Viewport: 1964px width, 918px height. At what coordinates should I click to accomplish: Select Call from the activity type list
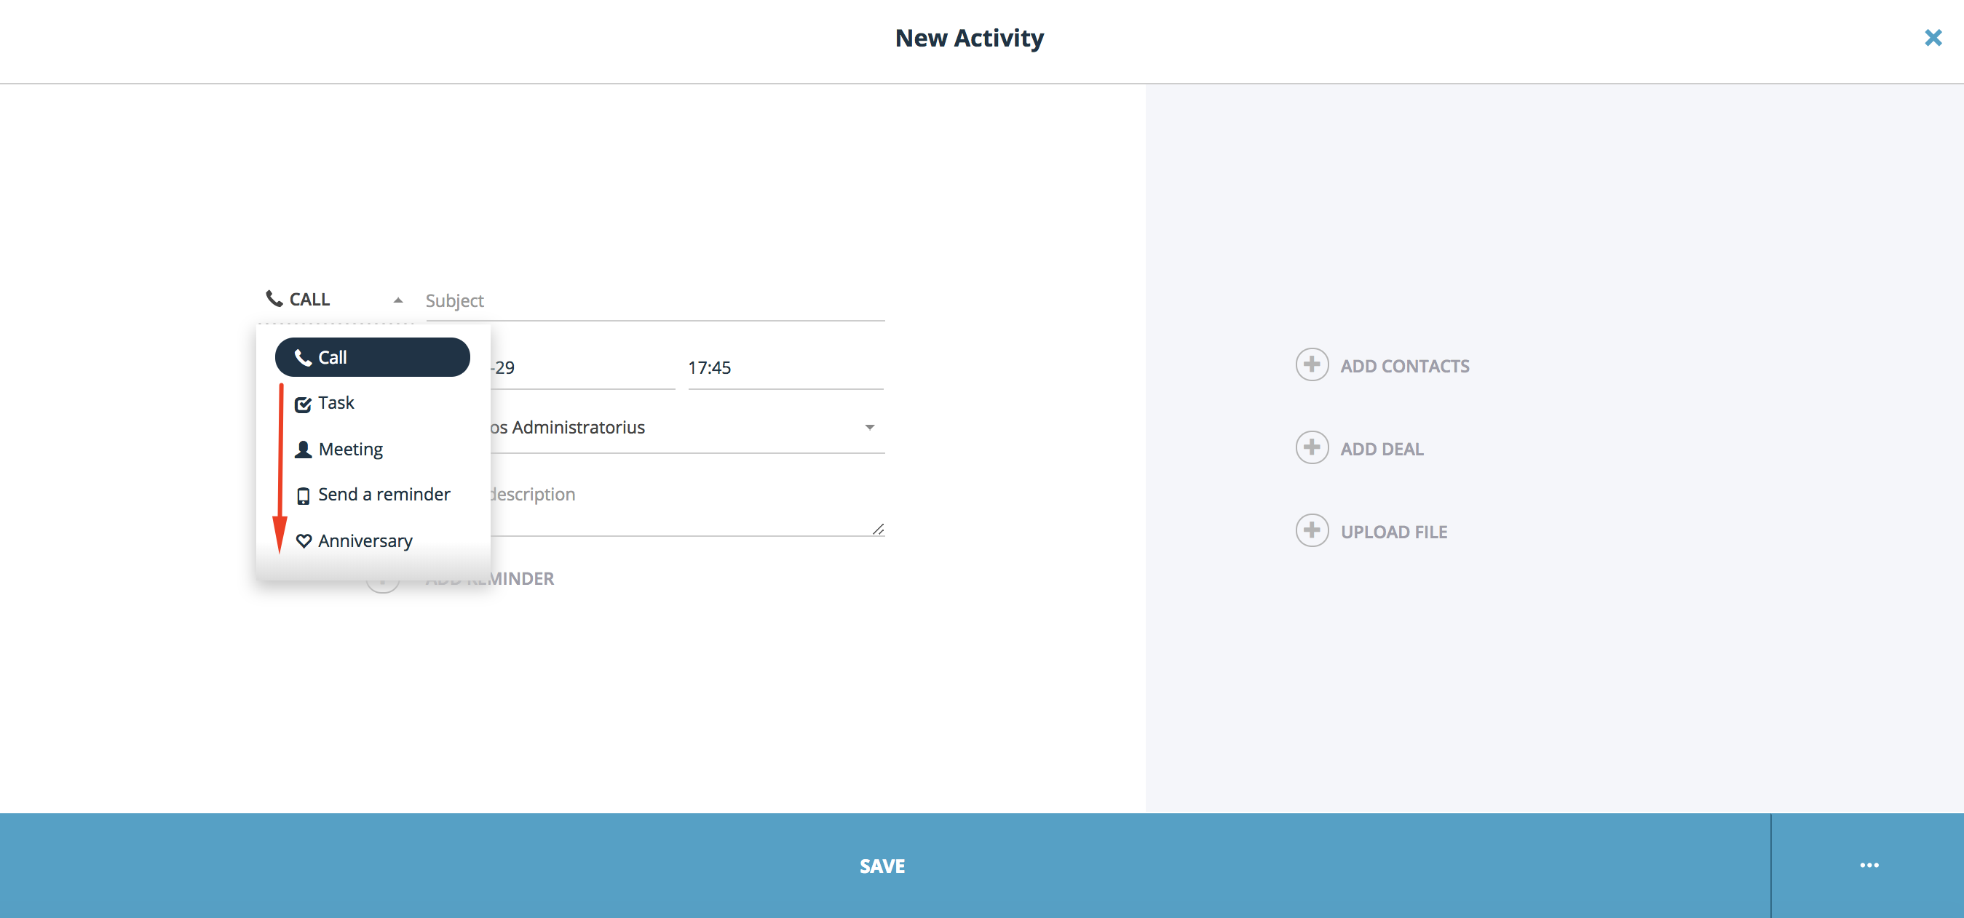372,357
